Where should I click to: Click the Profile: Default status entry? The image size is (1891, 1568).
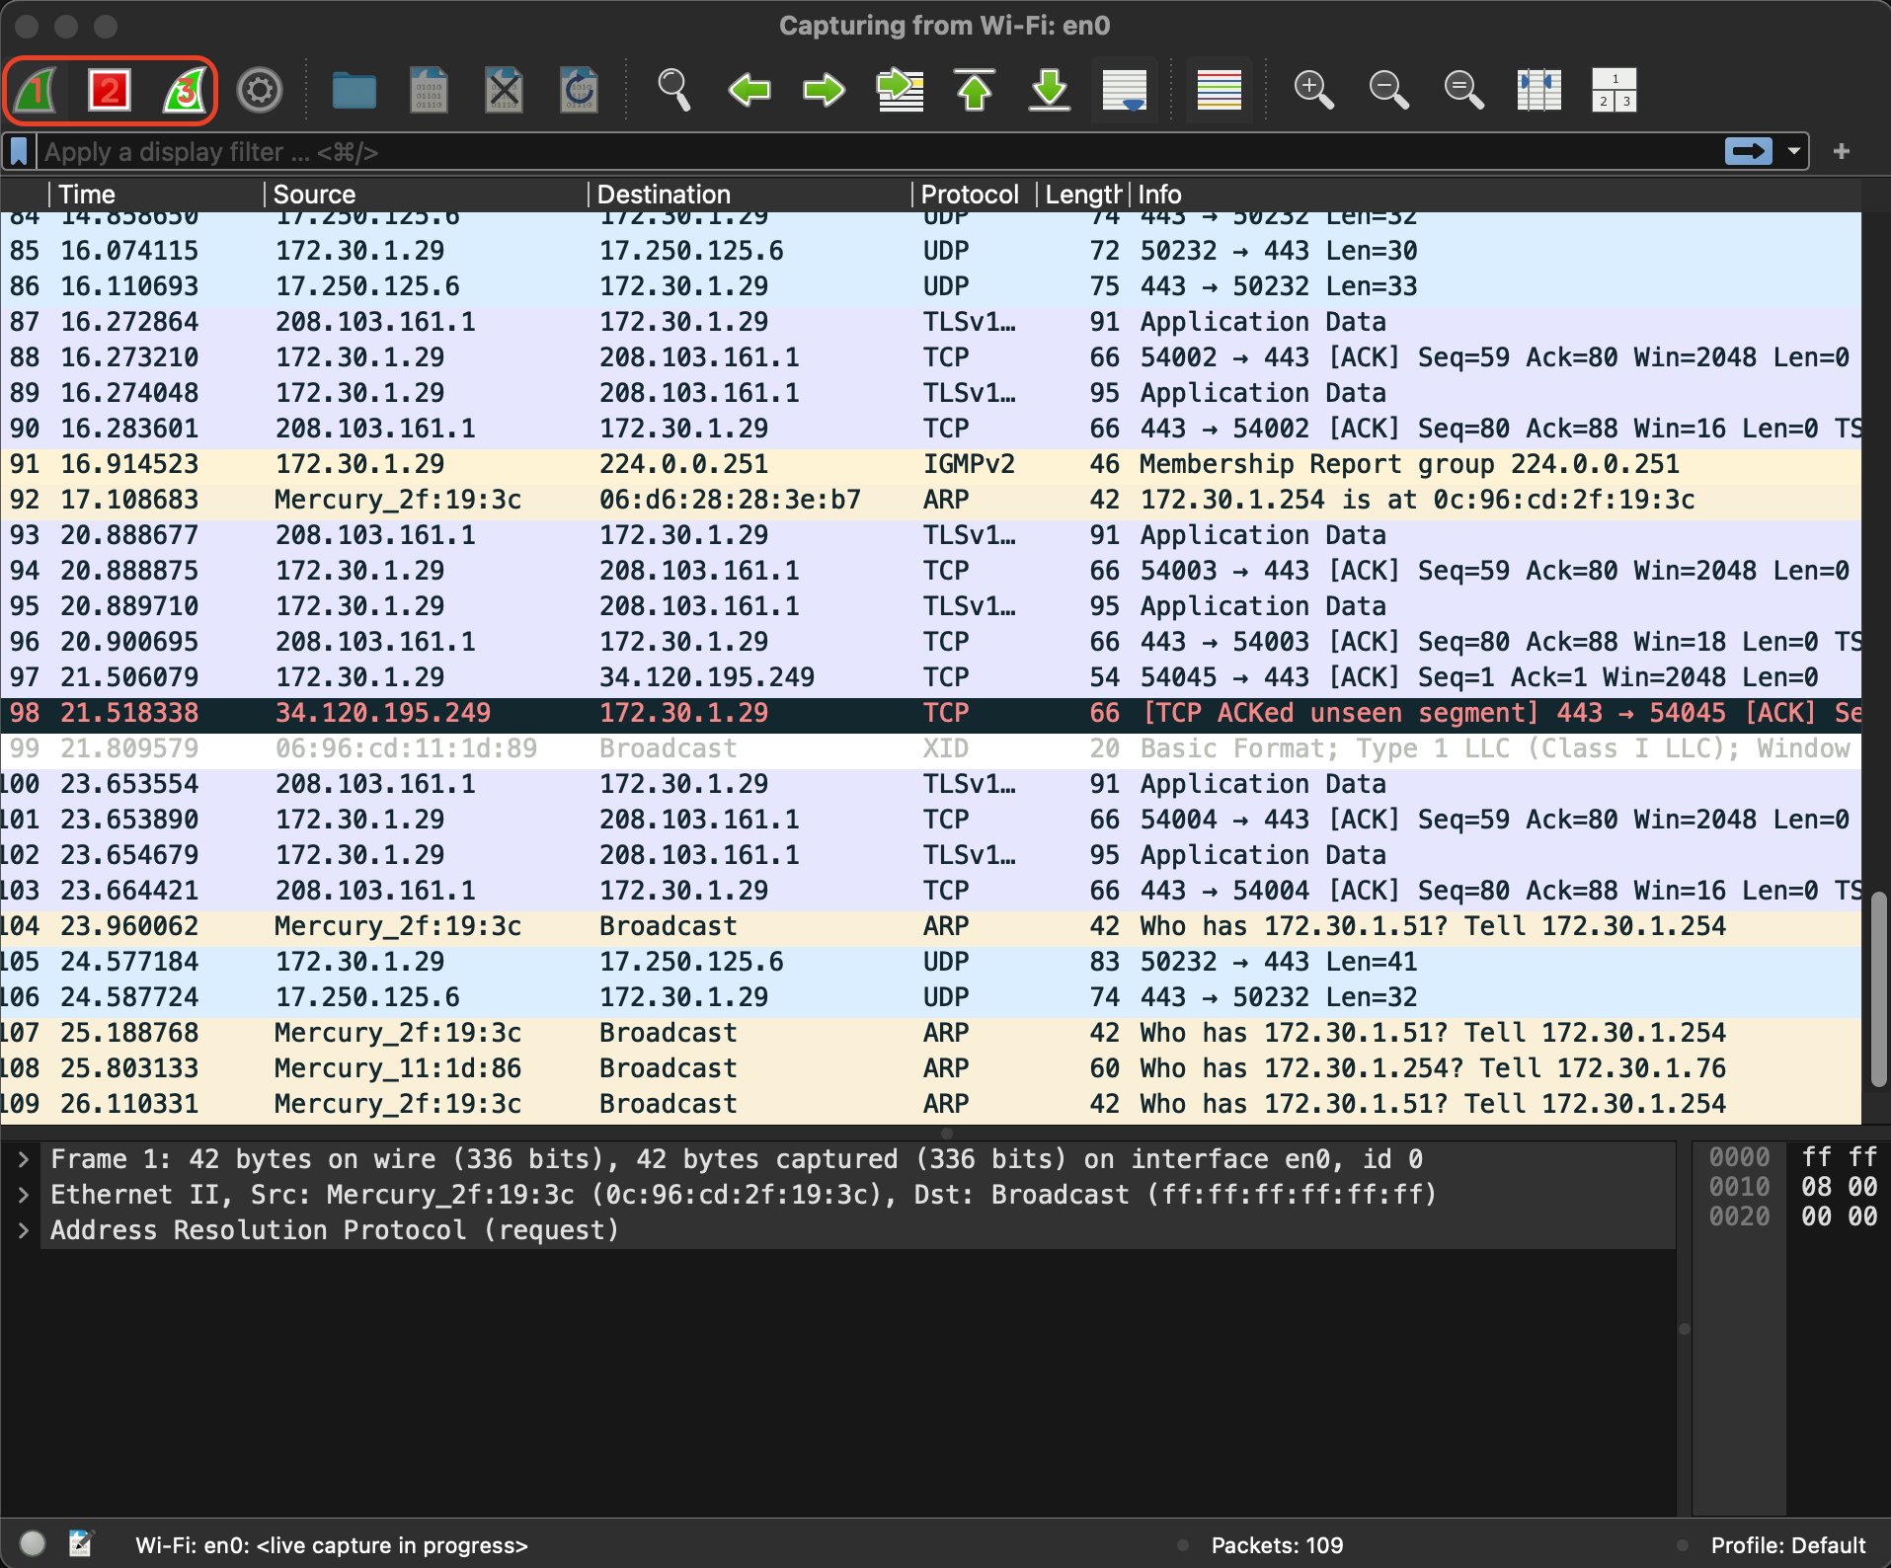point(1787,1545)
